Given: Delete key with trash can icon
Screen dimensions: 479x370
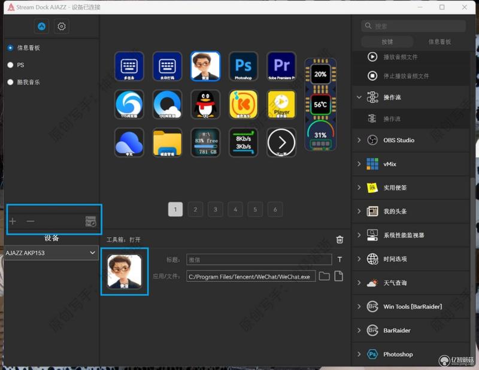Looking at the screenshot, I should 339,239.
